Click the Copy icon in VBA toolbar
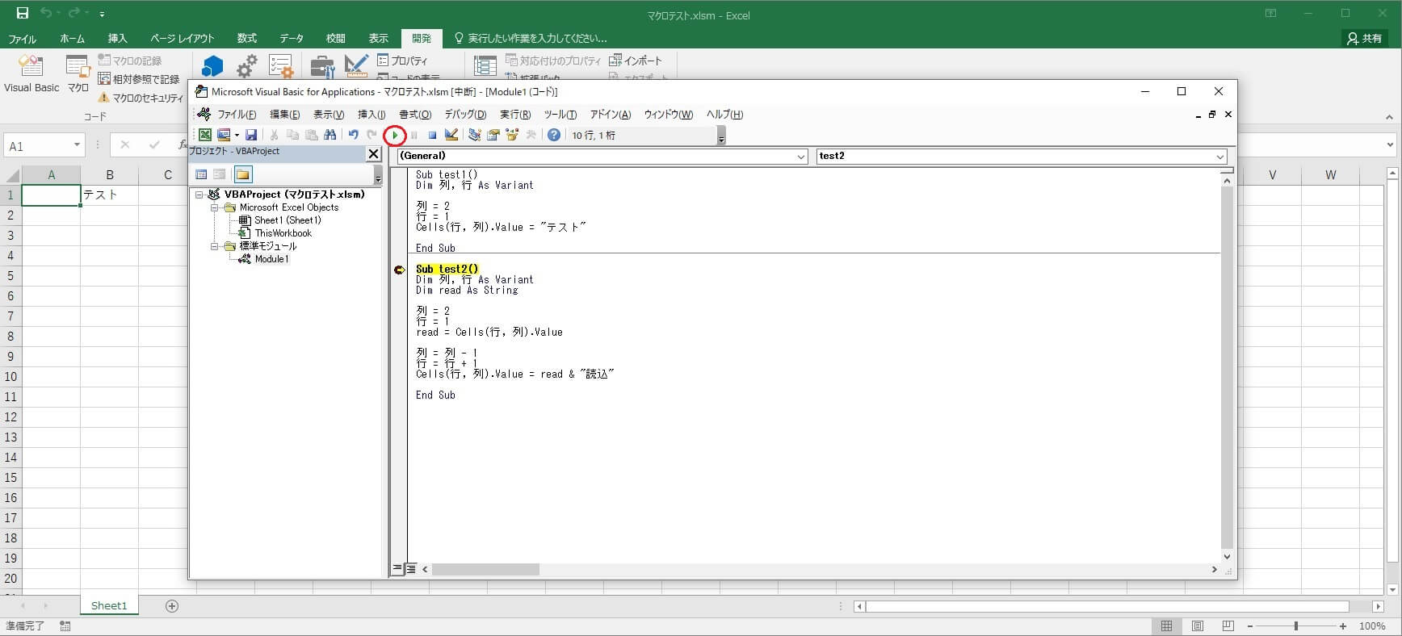Screen dimensions: 1402x636 point(292,135)
